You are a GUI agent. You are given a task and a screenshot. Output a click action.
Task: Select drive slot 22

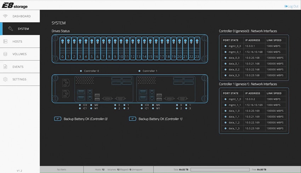(x=191, y=49)
